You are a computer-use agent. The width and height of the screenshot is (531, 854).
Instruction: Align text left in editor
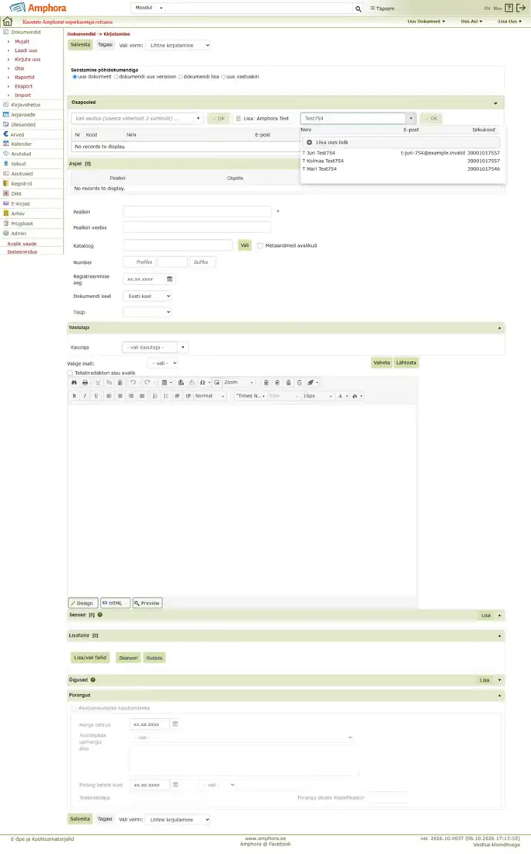[109, 396]
